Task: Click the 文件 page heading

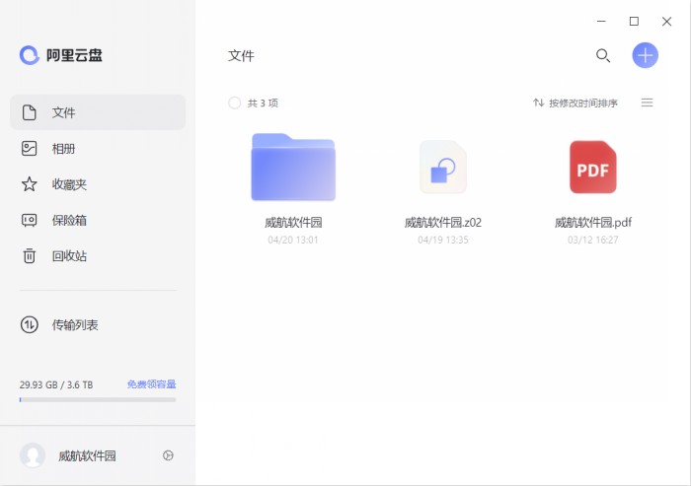Action: click(x=241, y=56)
